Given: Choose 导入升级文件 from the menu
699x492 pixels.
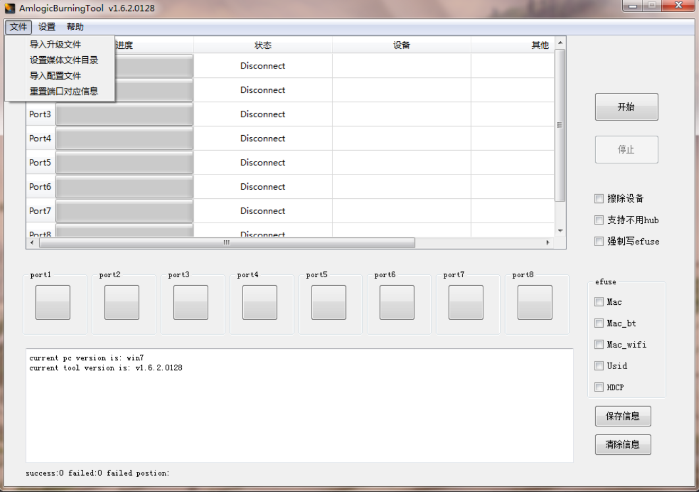Looking at the screenshot, I should coord(60,45).
